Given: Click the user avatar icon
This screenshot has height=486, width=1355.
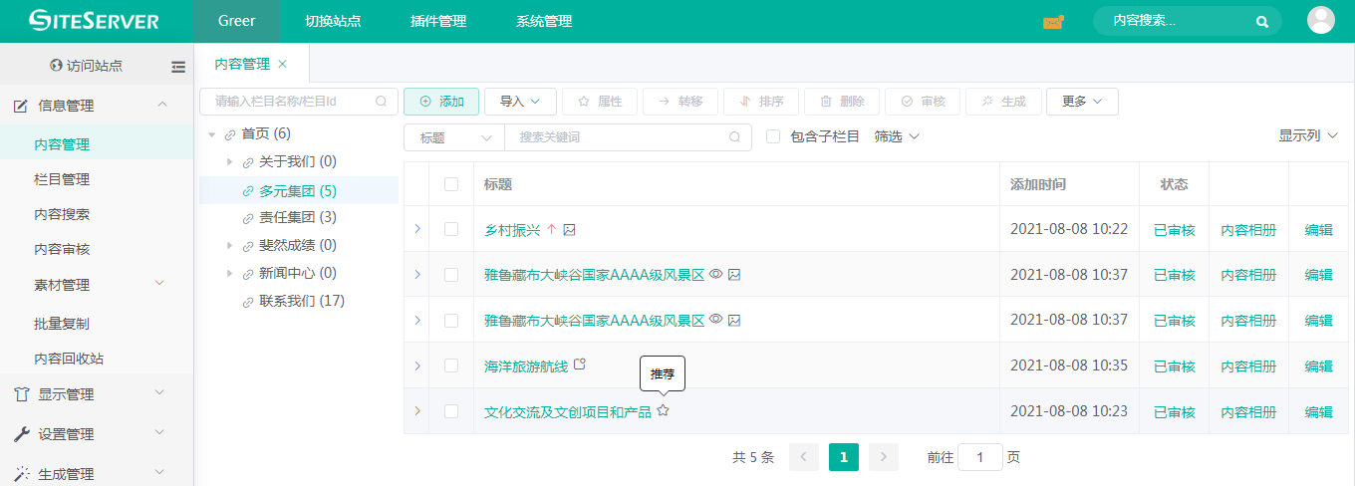Looking at the screenshot, I should [x=1320, y=21].
